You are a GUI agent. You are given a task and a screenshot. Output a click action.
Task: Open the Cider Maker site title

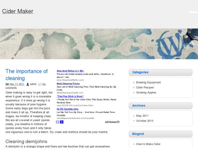(18, 11)
